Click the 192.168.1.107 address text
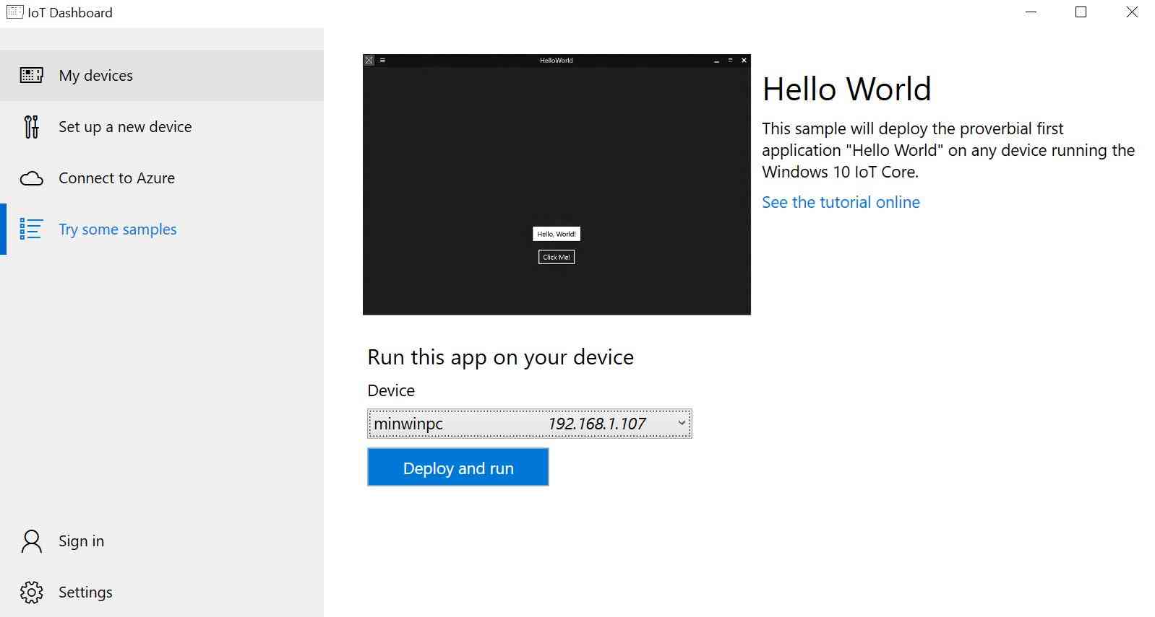1155x617 pixels. point(597,424)
